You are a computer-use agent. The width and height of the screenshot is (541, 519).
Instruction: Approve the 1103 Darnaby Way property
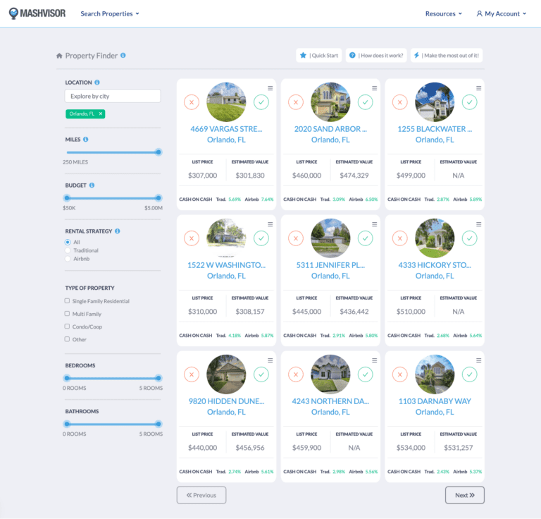pyautogui.click(x=469, y=374)
